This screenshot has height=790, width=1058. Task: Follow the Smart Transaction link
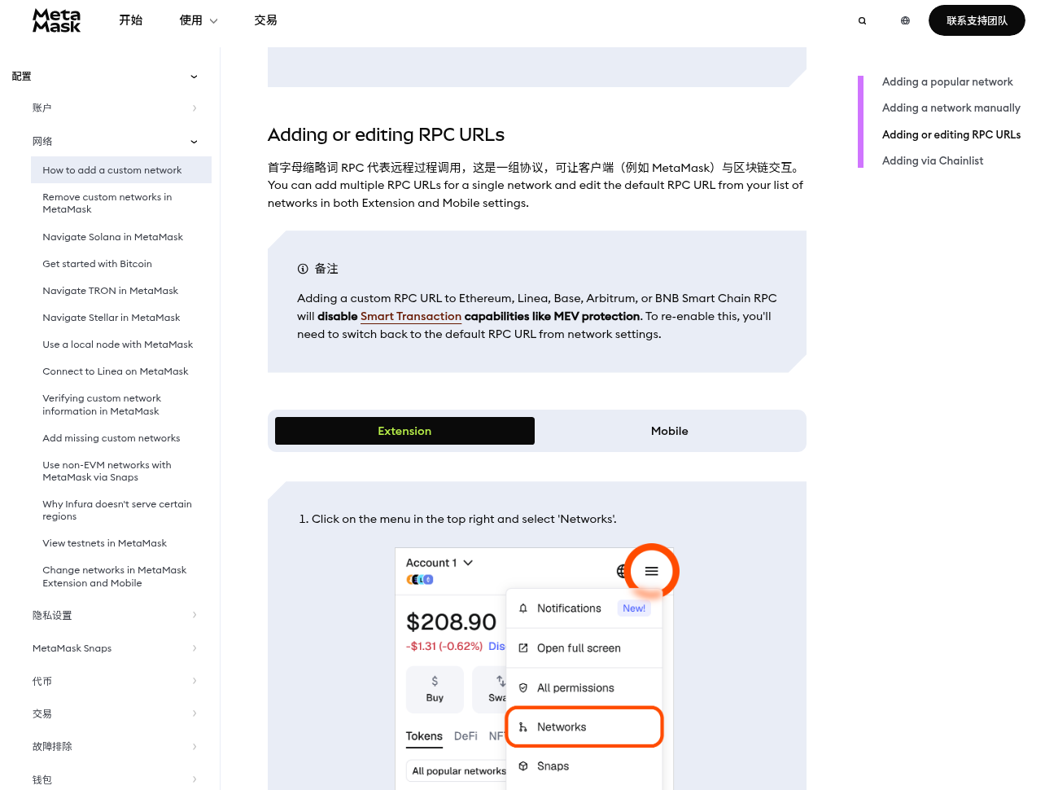[x=411, y=316]
